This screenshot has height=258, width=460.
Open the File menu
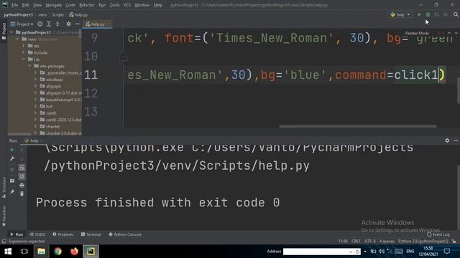point(14,5)
